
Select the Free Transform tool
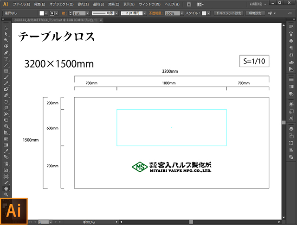6,120
